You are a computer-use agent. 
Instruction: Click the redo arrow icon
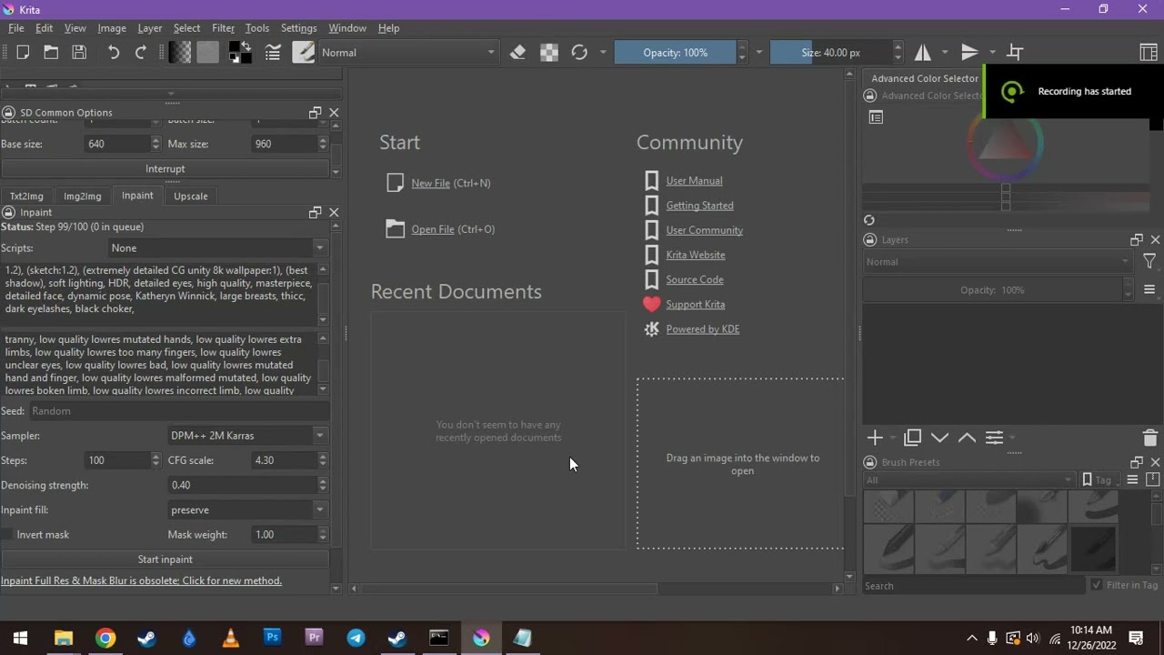pos(141,53)
